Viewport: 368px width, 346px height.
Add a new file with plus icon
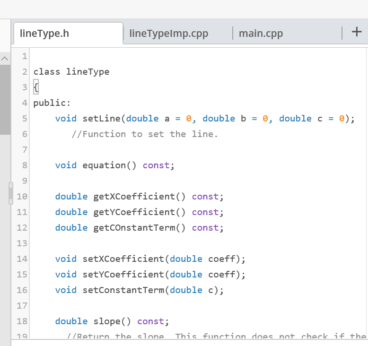tap(357, 32)
